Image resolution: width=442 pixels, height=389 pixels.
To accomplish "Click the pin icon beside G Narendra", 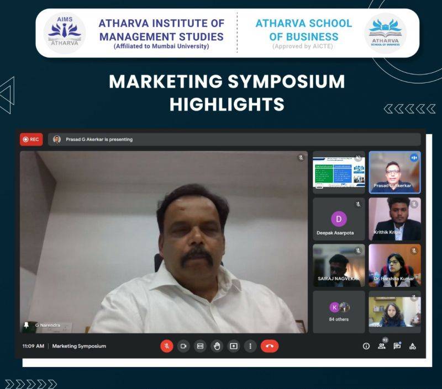I will (x=26, y=326).
